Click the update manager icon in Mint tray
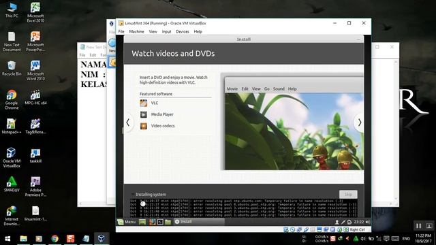Viewport: 436px width, 245px height. tap(349, 222)
